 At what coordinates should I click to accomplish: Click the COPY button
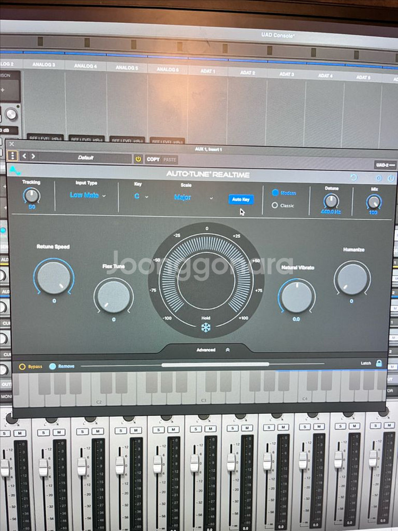(x=153, y=159)
